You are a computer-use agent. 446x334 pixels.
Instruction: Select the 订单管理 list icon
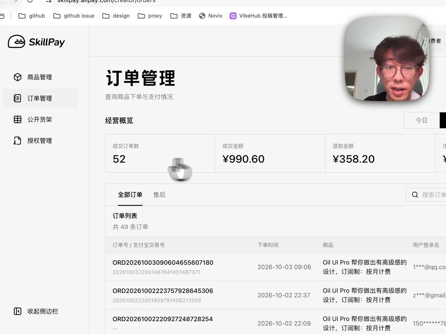click(17, 98)
